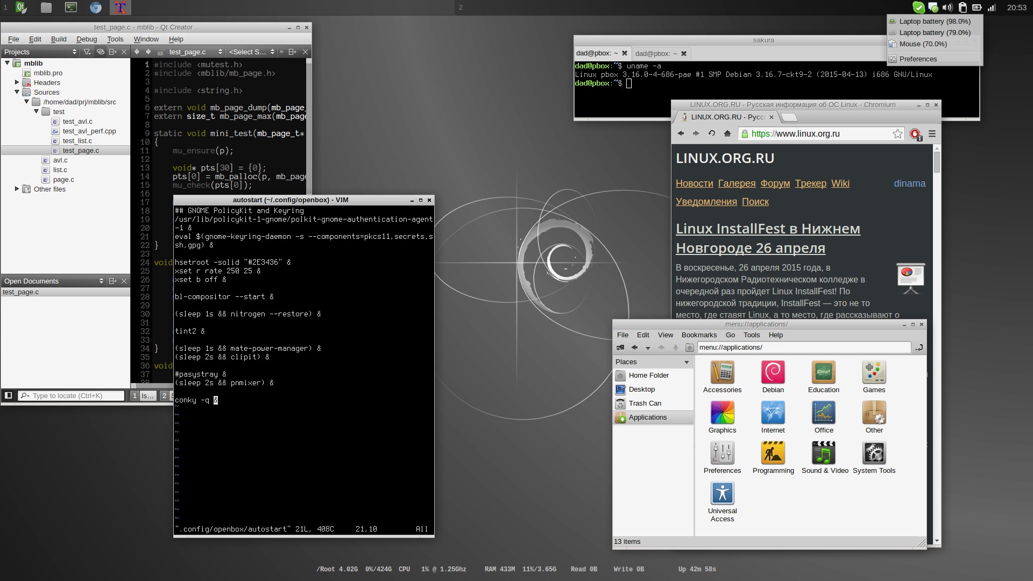Select the Mouse (70.0%) entry
The image size is (1033, 581).
pyautogui.click(x=935, y=44)
